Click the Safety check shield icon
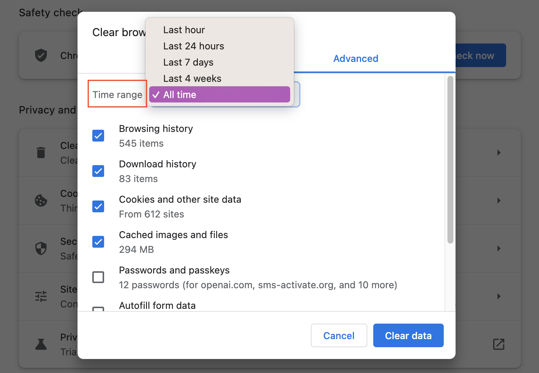 41,56
